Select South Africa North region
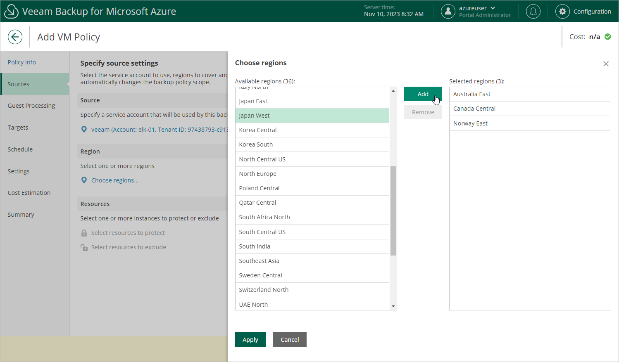Image resolution: width=619 pixels, height=362 pixels. point(312,217)
